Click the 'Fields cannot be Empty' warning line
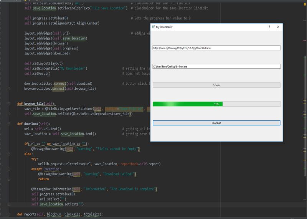Image resolution: width=307 pixels, height=219 pixels. pos(86,149)
